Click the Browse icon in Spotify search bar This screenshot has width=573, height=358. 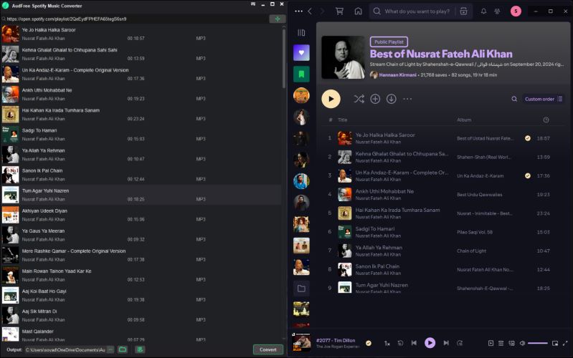(x=463, y=11)
